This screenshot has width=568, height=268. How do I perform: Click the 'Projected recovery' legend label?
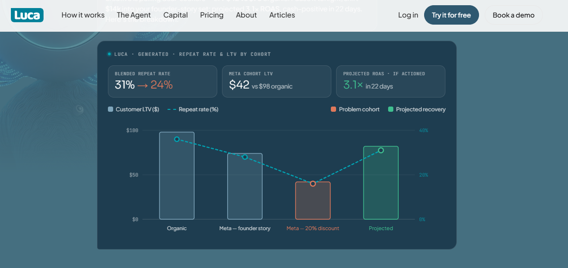(421, 109)
